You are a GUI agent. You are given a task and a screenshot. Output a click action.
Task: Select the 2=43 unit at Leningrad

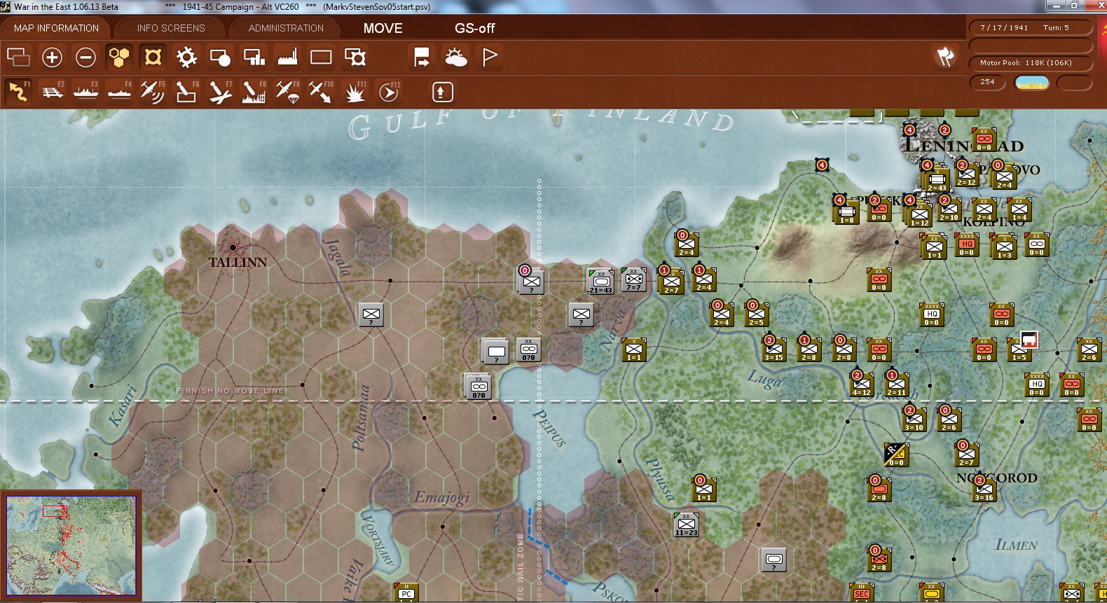(x=937, y=180)
